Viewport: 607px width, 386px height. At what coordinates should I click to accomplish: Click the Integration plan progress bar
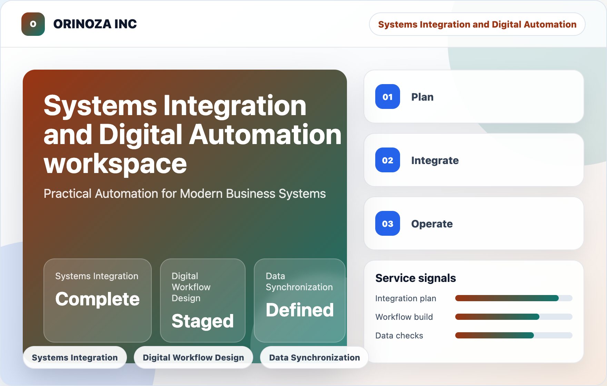[514, 298]
